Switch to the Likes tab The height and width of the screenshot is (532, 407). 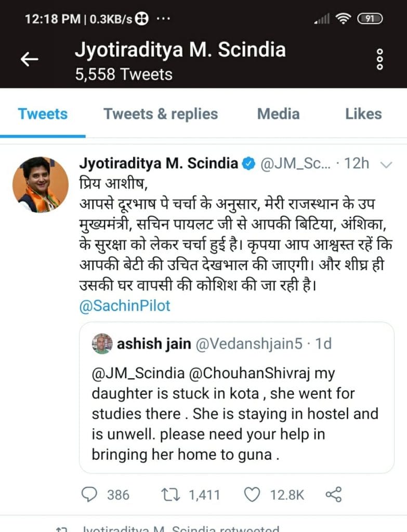[x=363, y=114]
